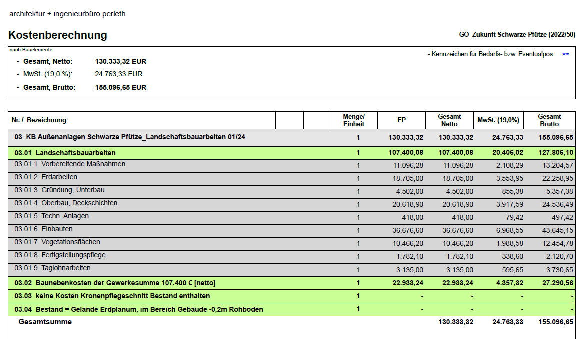Select the underlined value '155.096,65 EUR'

tap(121, 87)
